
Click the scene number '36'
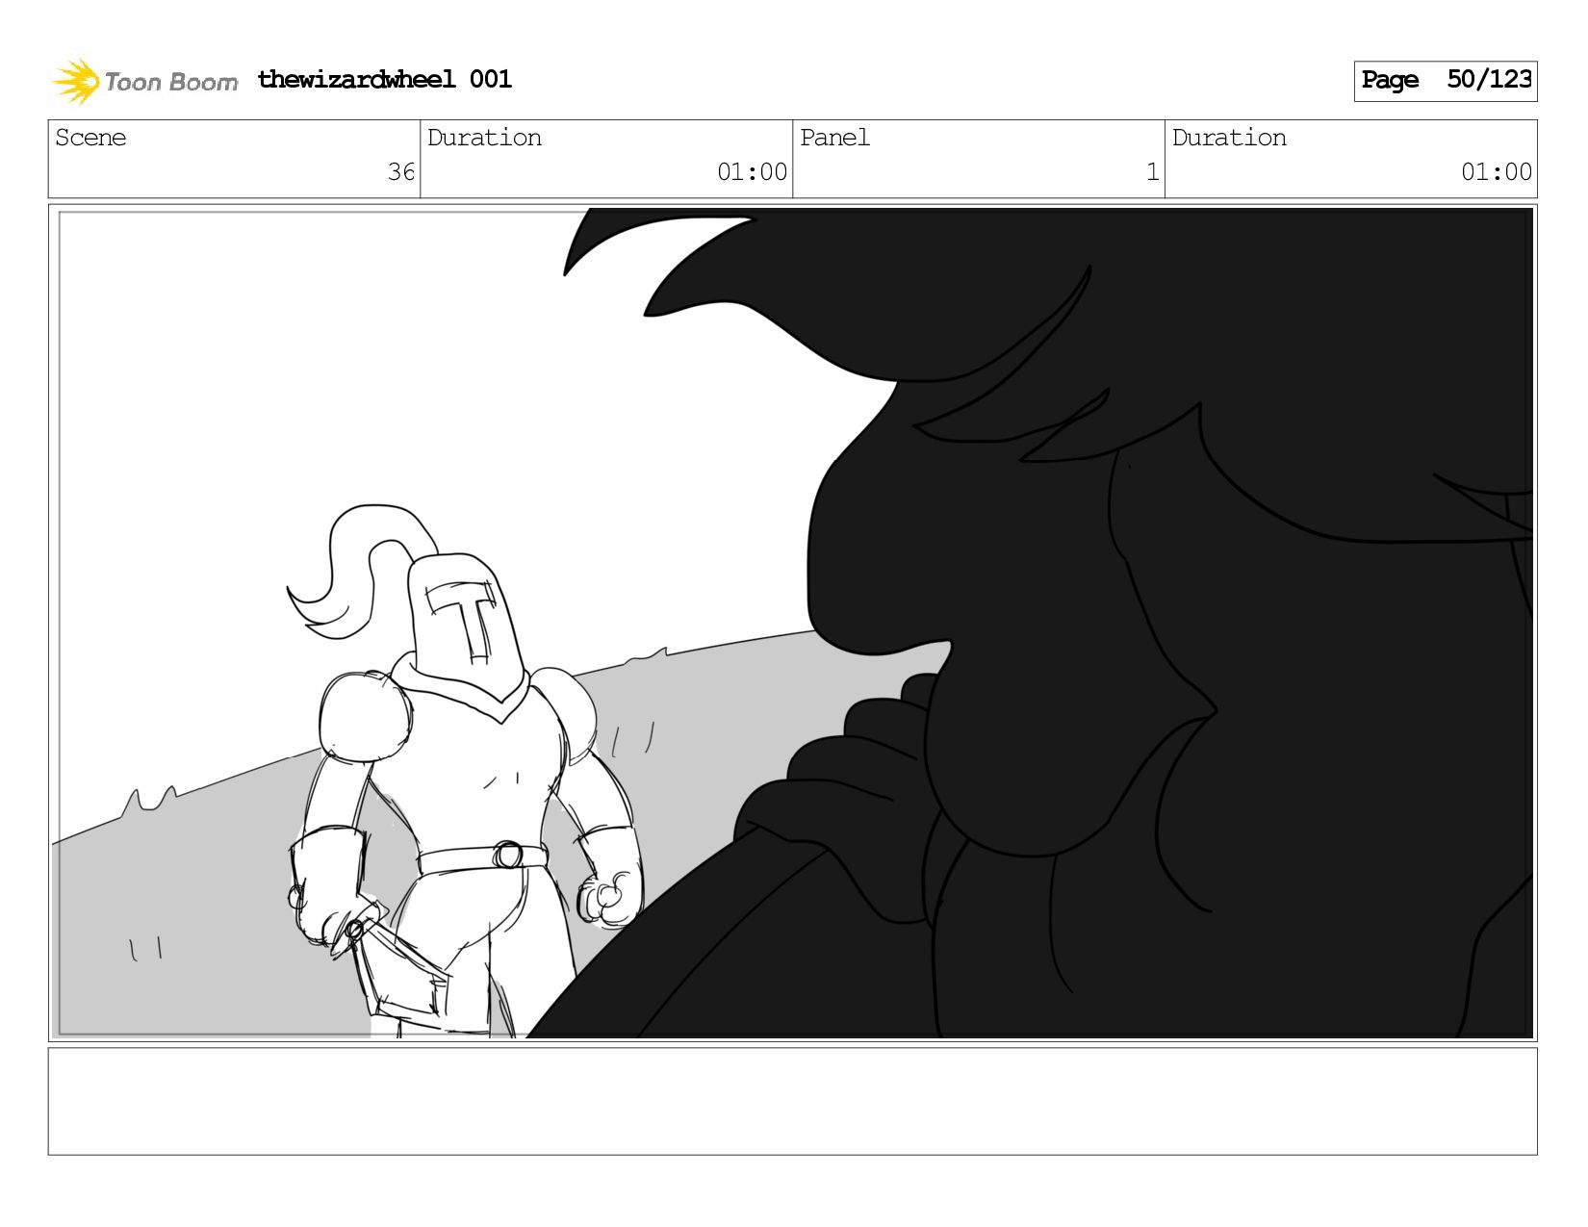point(400,172)
